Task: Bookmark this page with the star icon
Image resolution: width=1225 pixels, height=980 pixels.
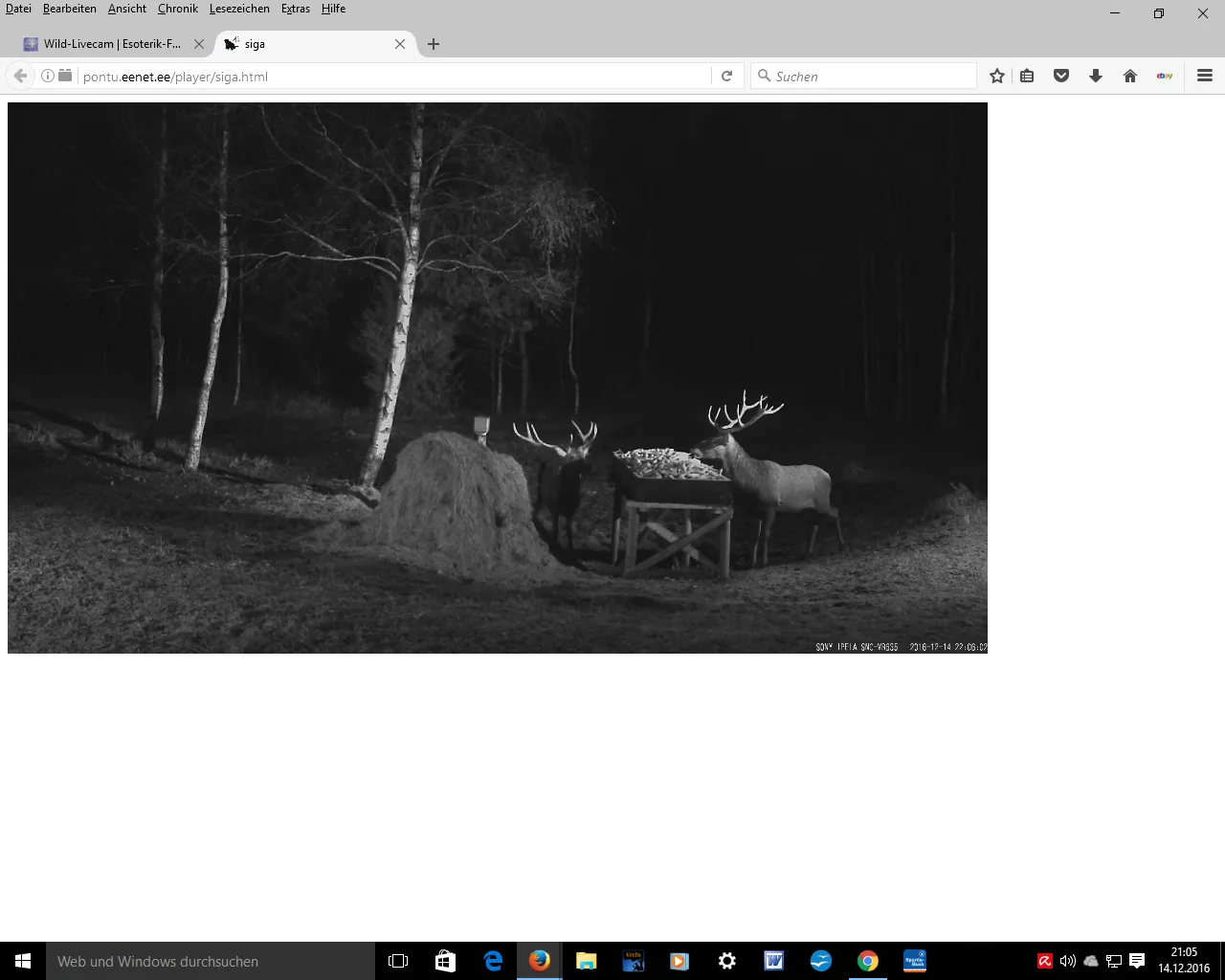Action: pyautogui.click(x=997, y=77)
